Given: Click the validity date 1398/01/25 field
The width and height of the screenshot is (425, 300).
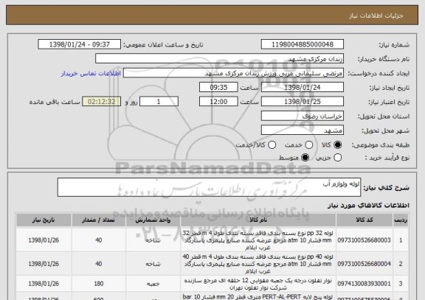Looking at the screenshot, I should (303, 102).
